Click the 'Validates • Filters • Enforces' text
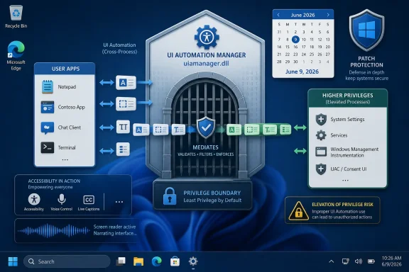 point(205,154)
